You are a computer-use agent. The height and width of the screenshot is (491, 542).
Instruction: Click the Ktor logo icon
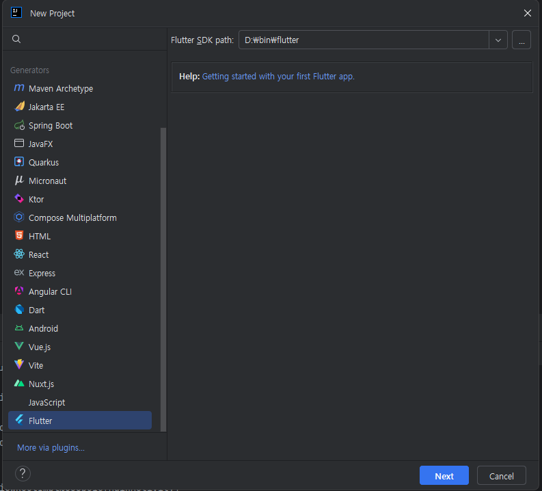pyautogui.click(x=19, y=199)
